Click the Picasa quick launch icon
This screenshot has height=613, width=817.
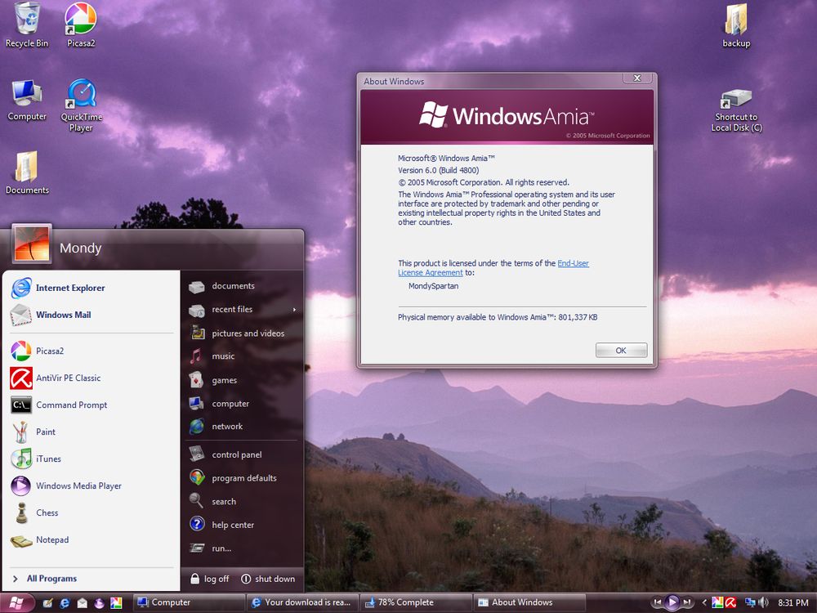[116, 603]
